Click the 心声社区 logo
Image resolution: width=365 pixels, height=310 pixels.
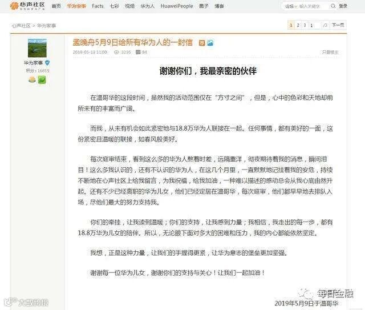point(27,6)
